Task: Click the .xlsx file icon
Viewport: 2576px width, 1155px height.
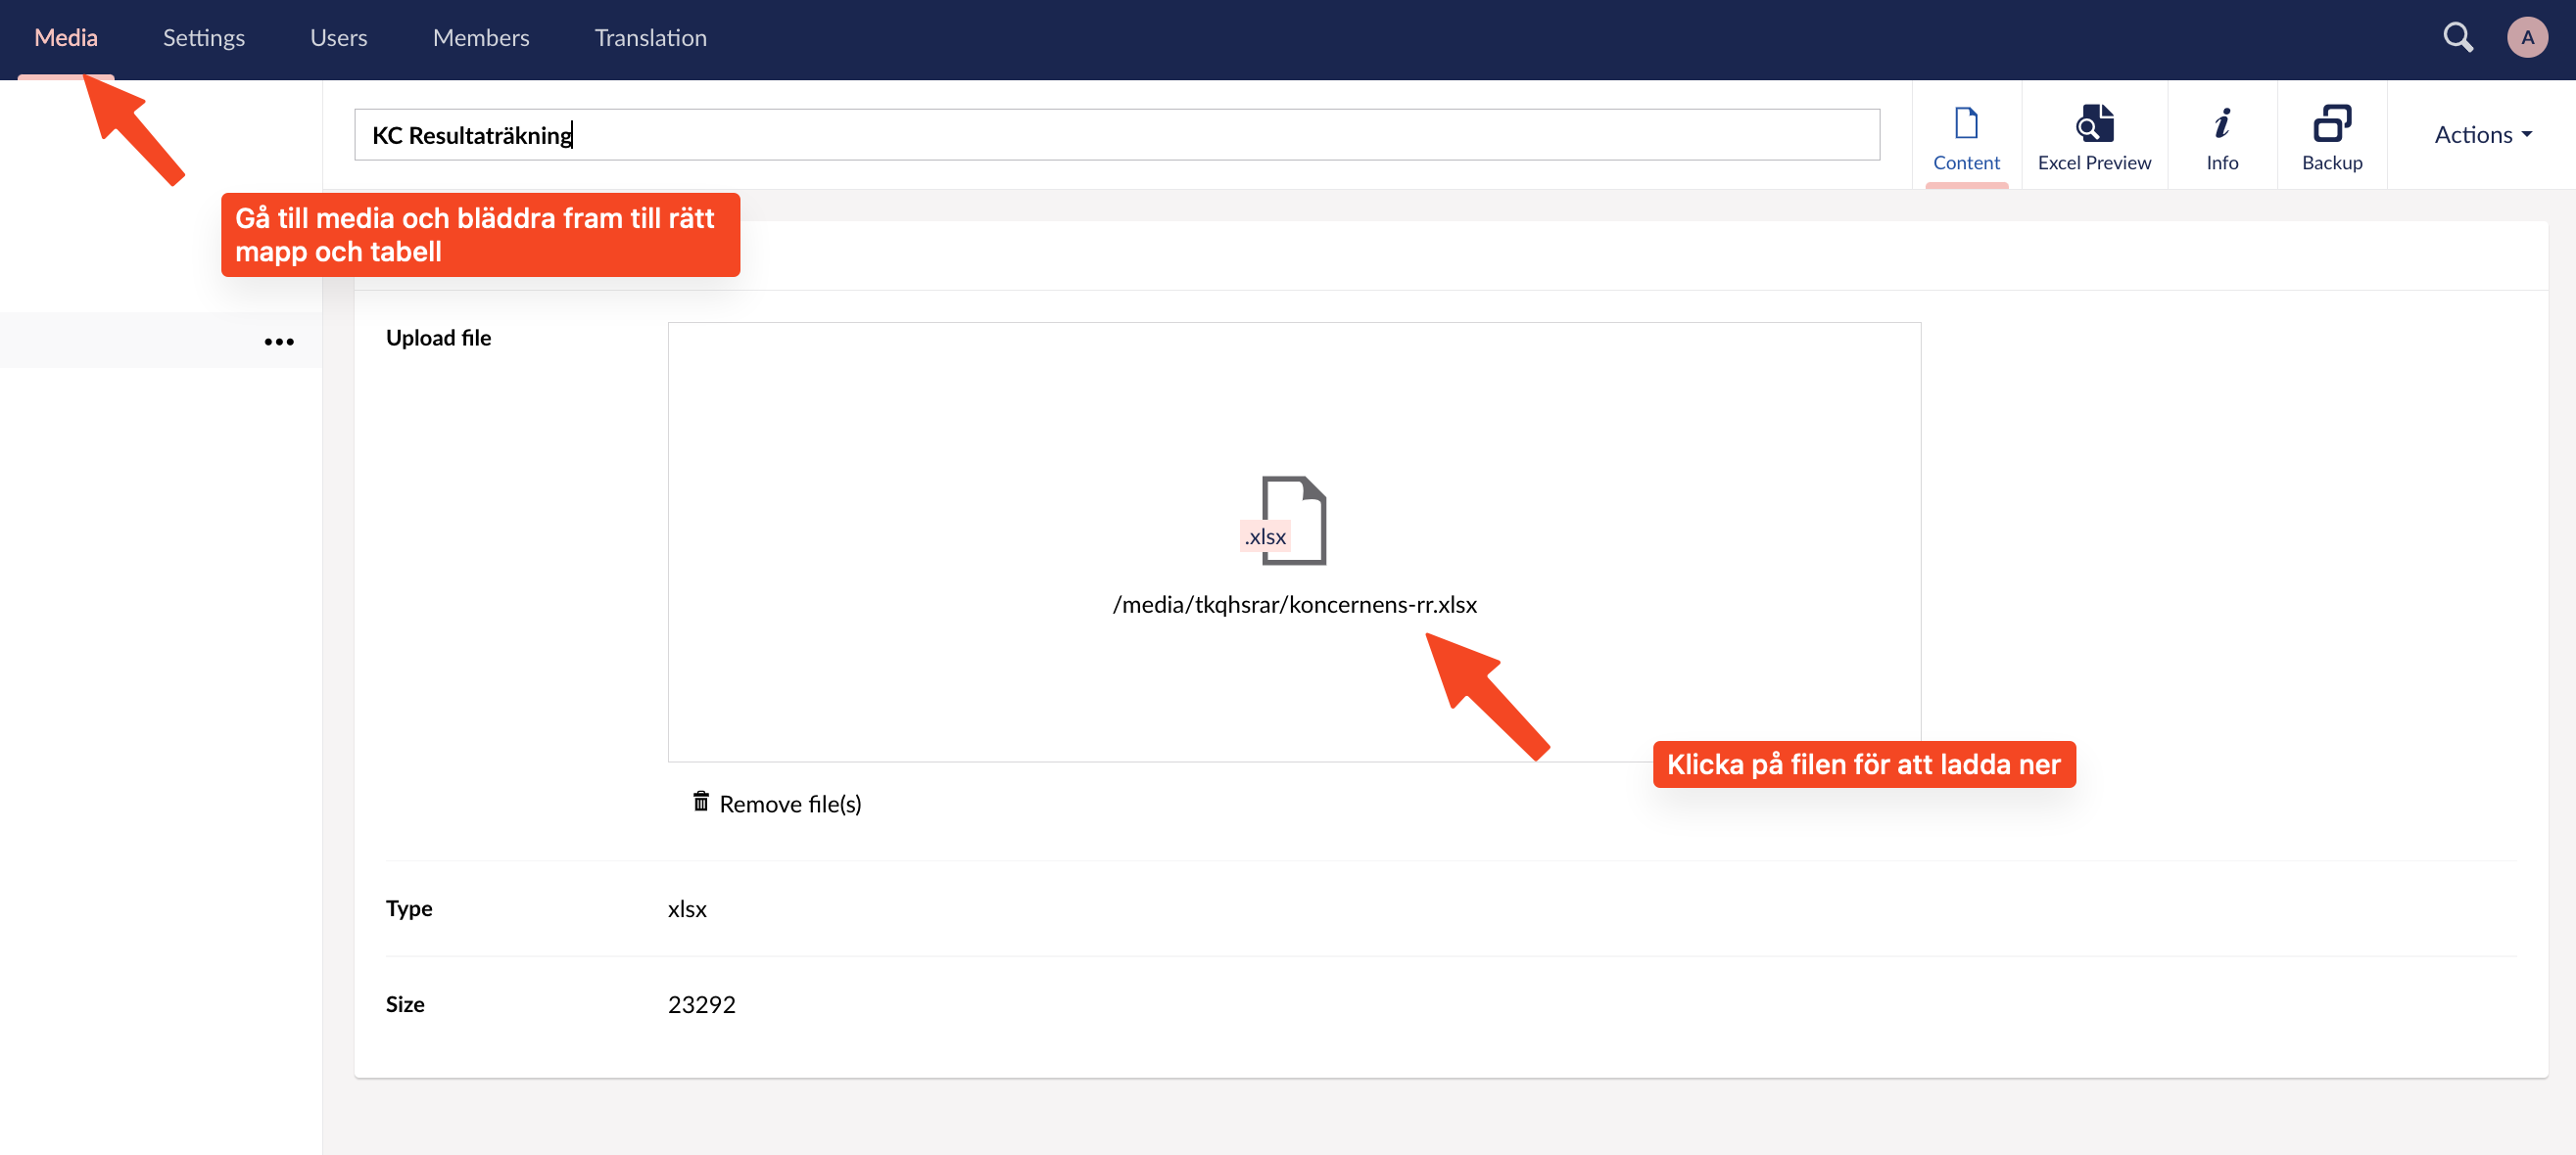Action: pos(1291,521)
